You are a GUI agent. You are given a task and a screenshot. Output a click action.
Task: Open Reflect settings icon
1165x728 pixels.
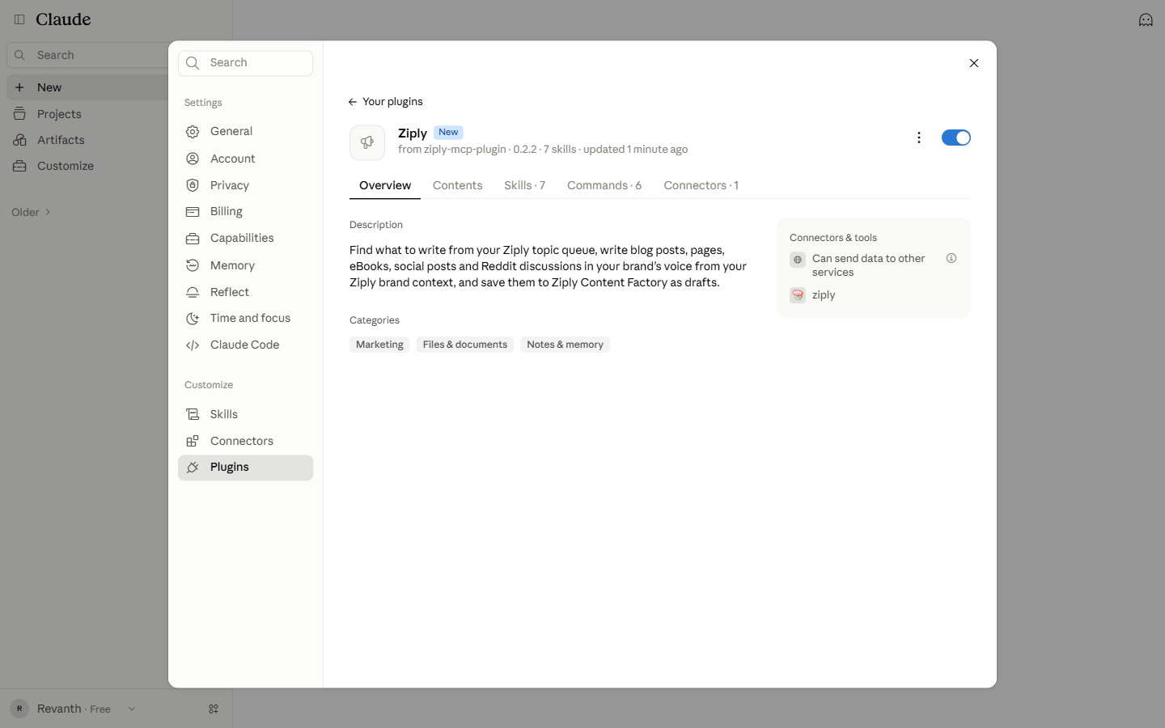click(x=193, y=292)
